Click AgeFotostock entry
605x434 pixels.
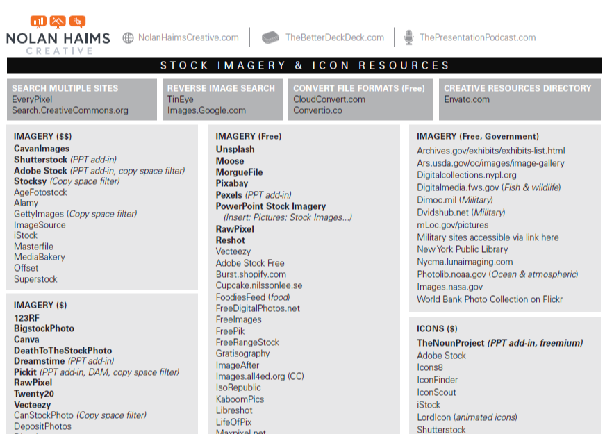(x=40, y=192)
